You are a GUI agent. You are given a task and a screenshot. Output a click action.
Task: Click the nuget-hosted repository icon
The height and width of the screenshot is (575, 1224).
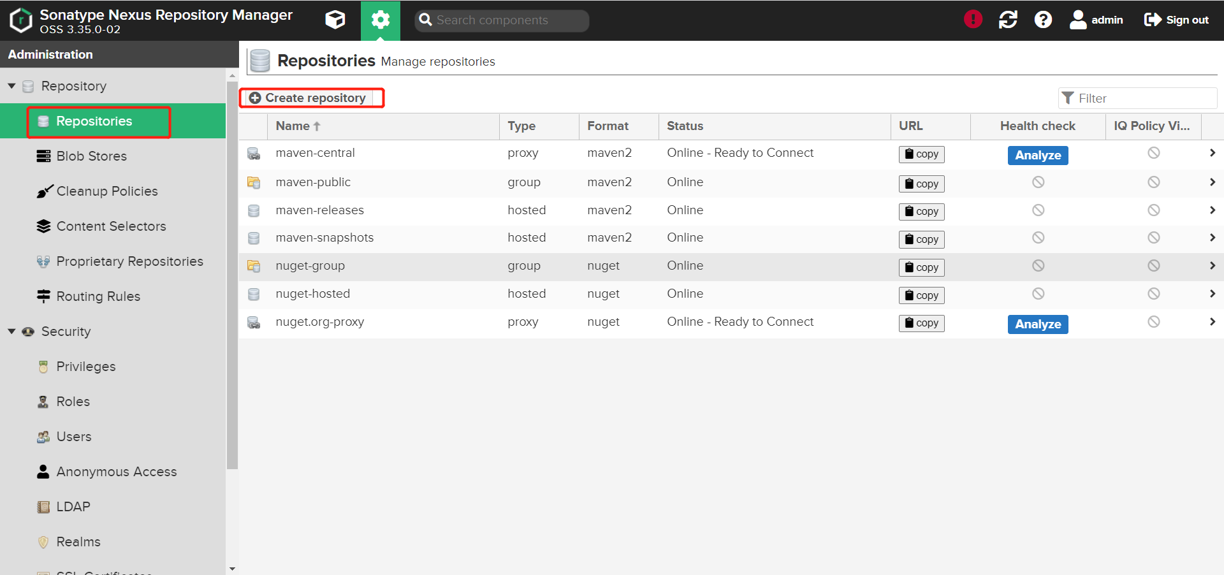coord(254,295)
